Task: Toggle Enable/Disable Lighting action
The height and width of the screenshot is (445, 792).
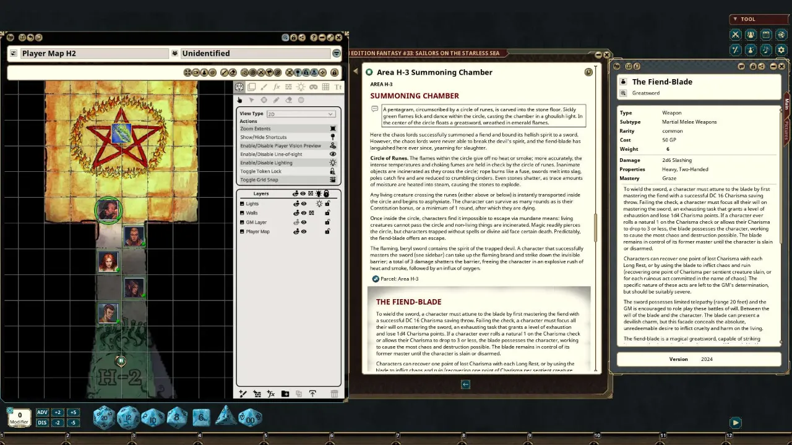Action: pyautogui.click(x=288, y=163)
